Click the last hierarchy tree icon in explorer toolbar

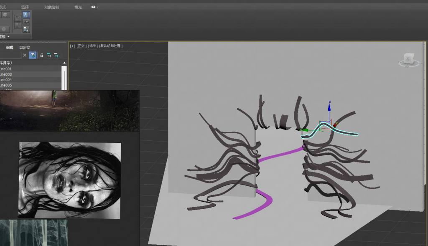coord(56,55)
